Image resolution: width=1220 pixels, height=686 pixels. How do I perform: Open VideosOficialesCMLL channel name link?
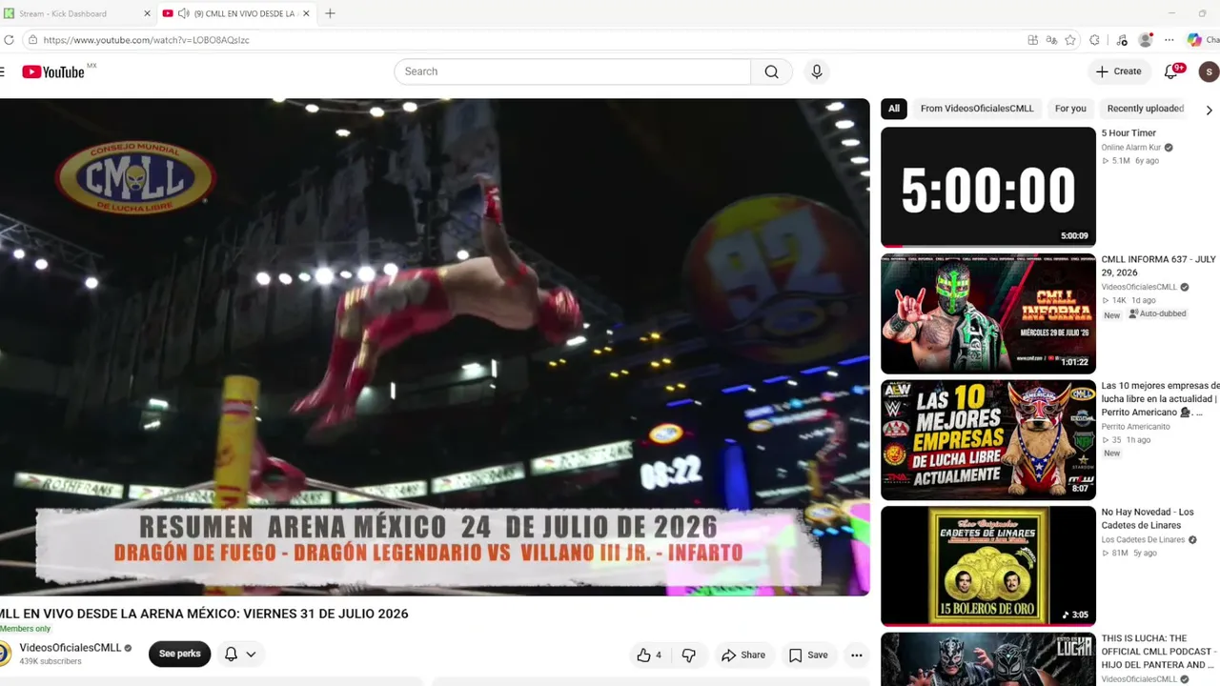[x=71, y=648]
